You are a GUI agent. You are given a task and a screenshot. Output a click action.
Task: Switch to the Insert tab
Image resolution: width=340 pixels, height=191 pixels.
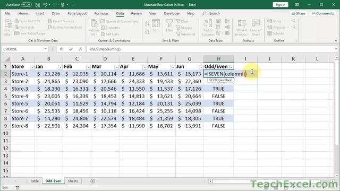coord(40,13)
